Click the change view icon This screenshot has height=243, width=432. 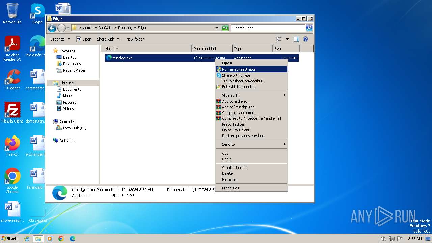[279, 39]
